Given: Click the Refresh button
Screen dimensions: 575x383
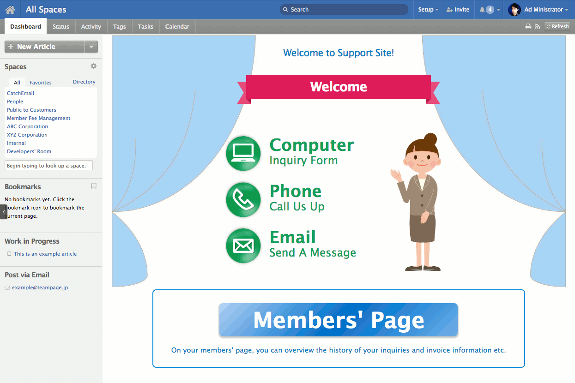Looking at the screenshot, I should tap(557, 27).
